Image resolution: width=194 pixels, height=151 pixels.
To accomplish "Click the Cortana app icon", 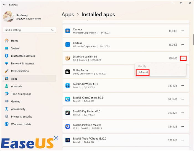I will 68,45.
